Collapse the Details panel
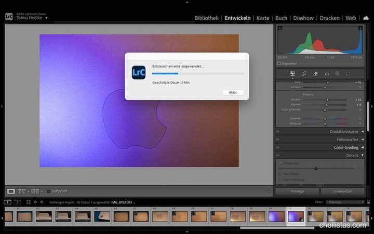 363,155
